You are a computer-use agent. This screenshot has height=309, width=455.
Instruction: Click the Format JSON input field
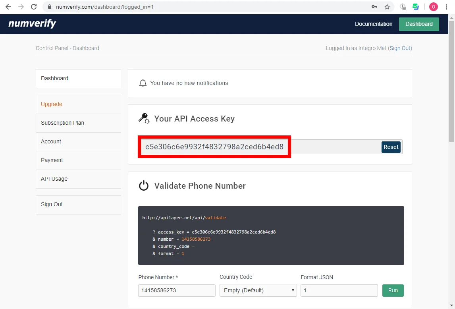tap(339, 290)
